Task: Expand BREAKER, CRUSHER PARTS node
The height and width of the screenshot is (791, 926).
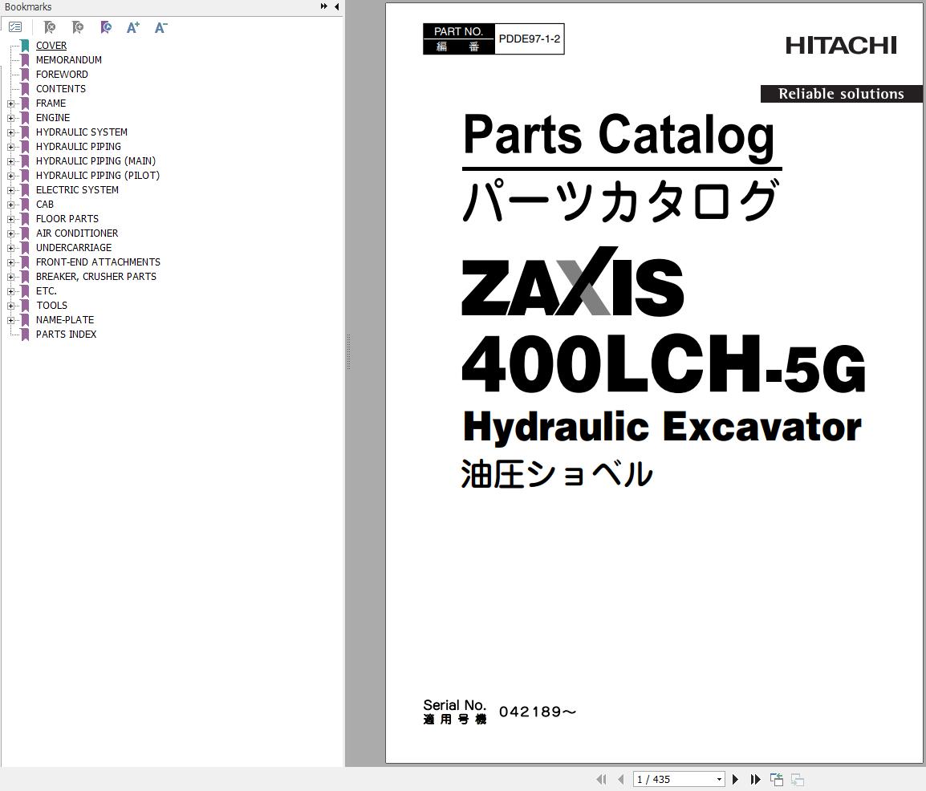Action: click(10, 277)
